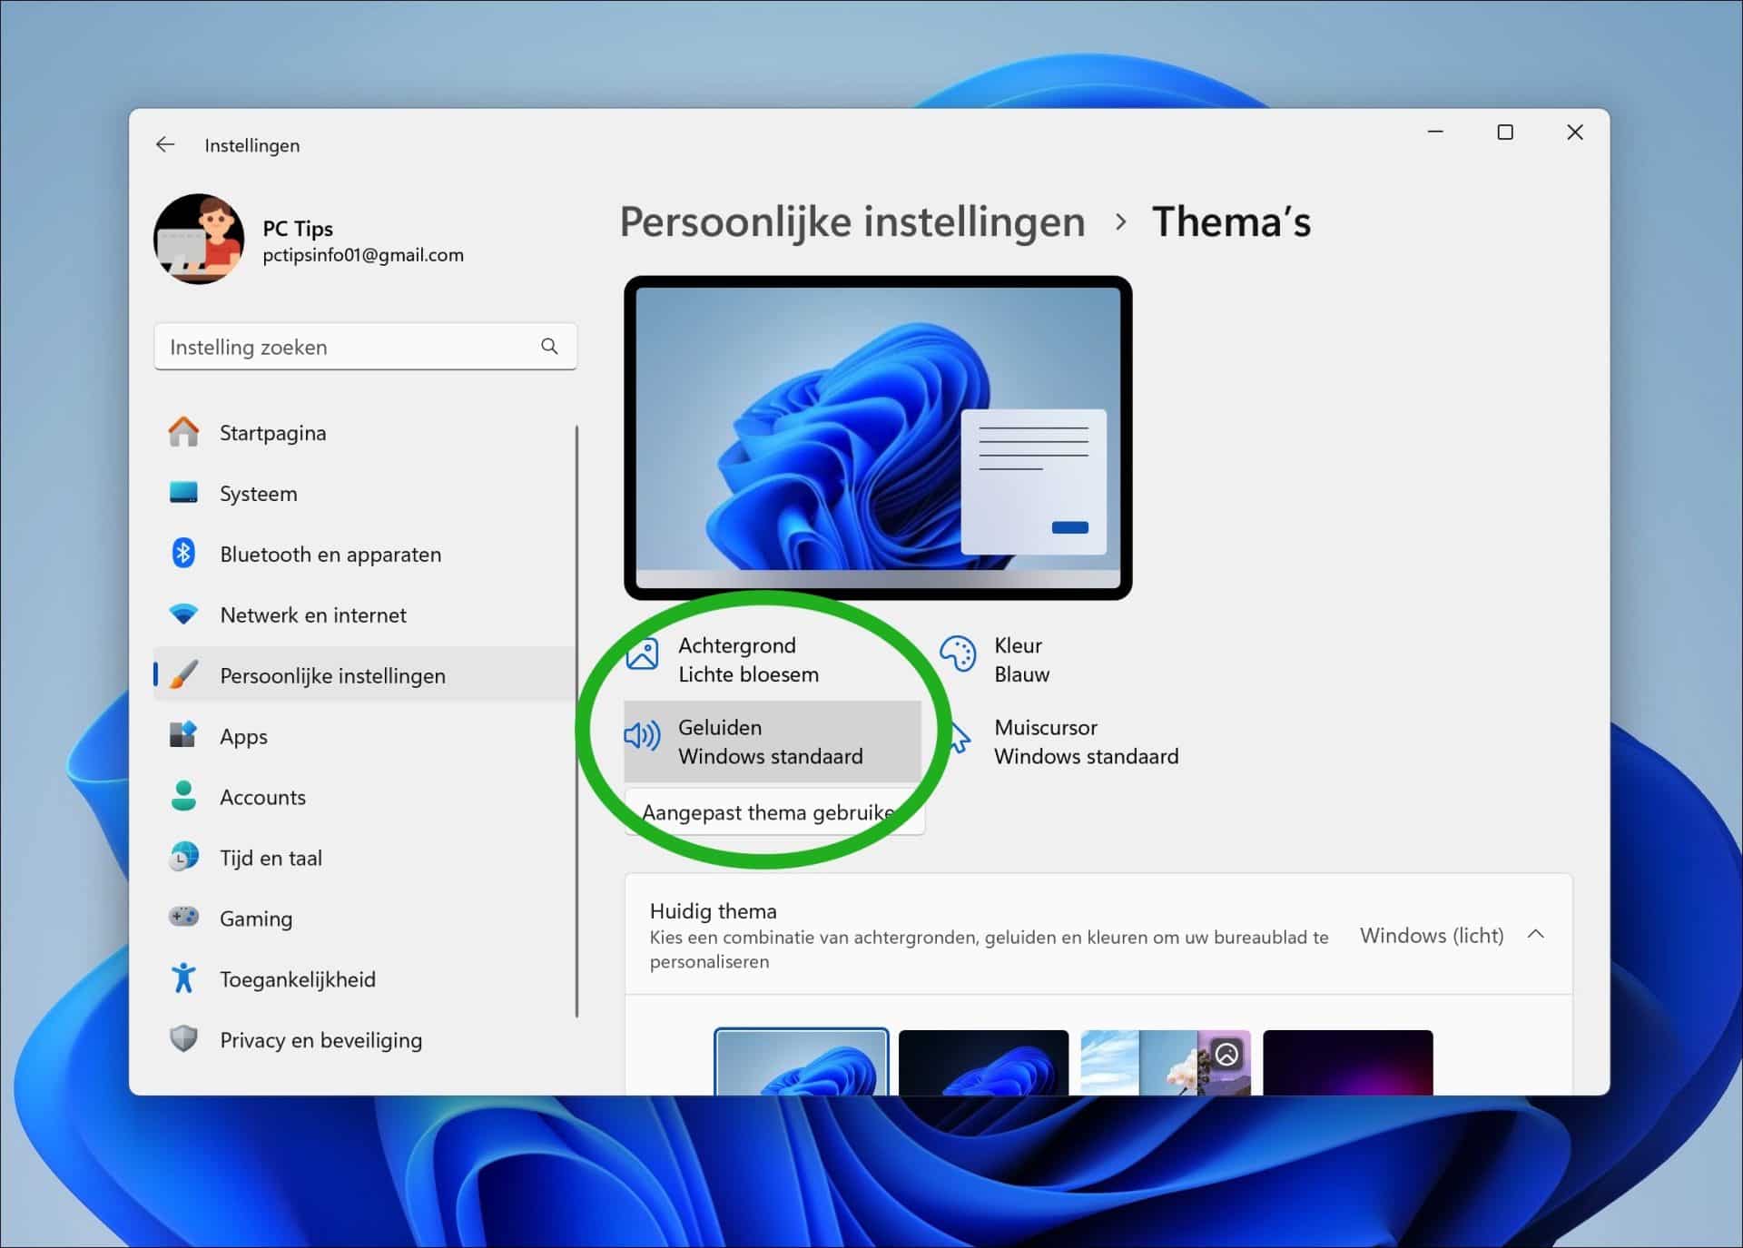This screenshot has height=1248, width=1743.
Task: Click Aangepast thema gebruiken button
Action: (x=774, y=812)
